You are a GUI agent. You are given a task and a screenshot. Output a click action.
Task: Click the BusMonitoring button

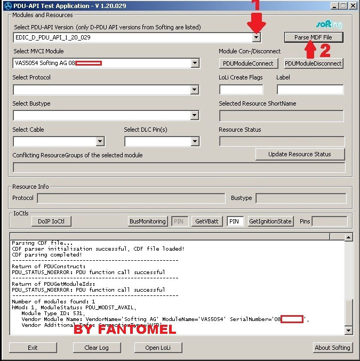pyautogui.click(x=148, y=221)
